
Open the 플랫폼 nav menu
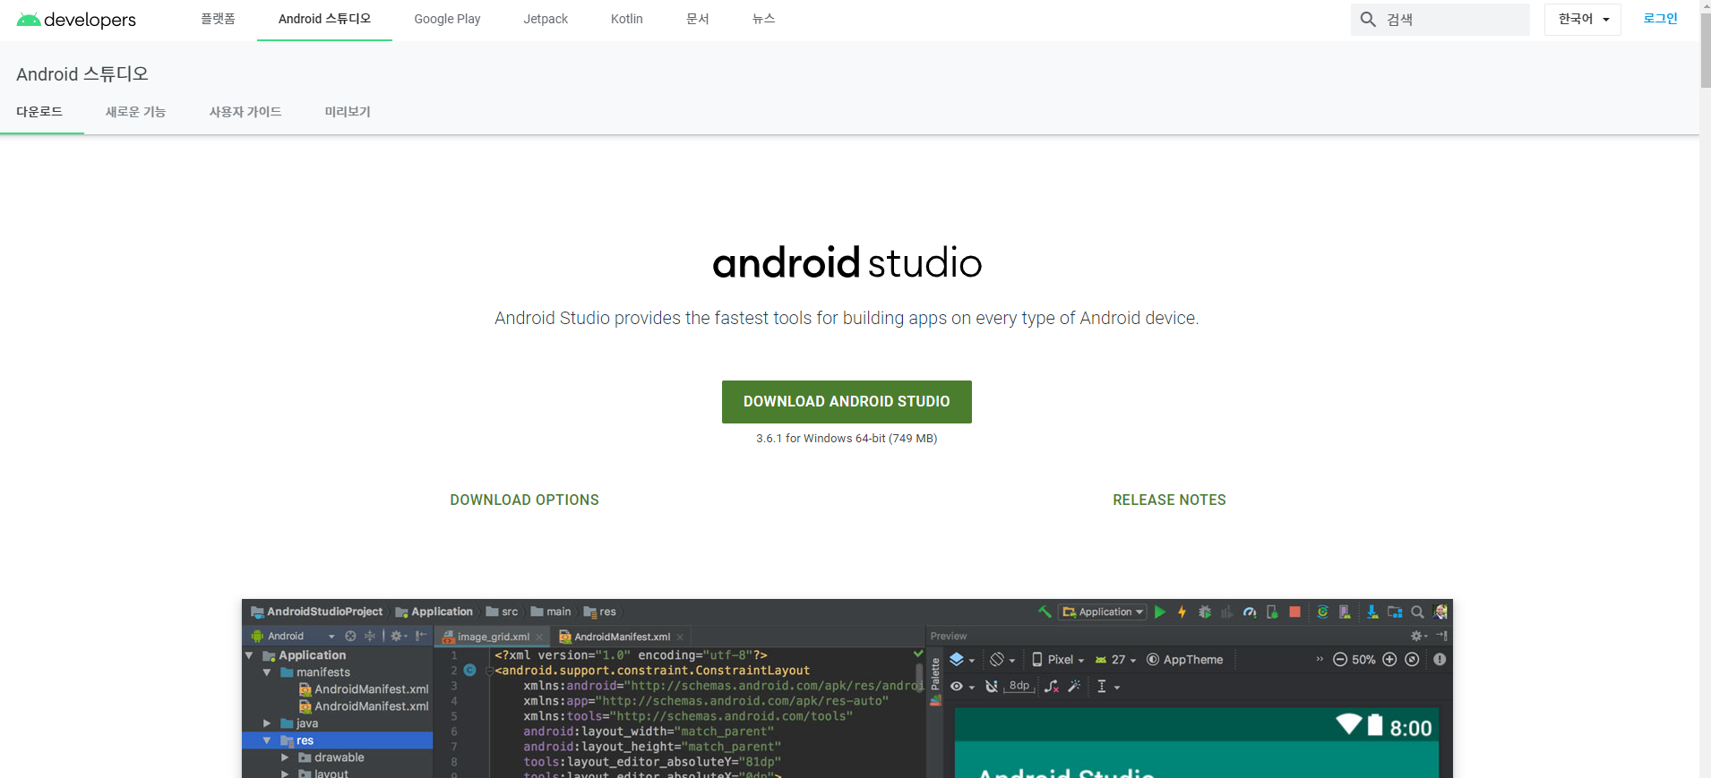click(x=218, y=19)
